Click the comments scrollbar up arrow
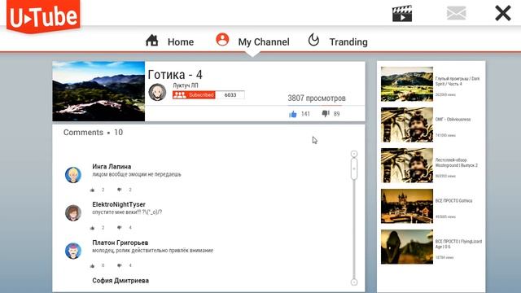This screenshot has height=293, width=521. (354, 154)
